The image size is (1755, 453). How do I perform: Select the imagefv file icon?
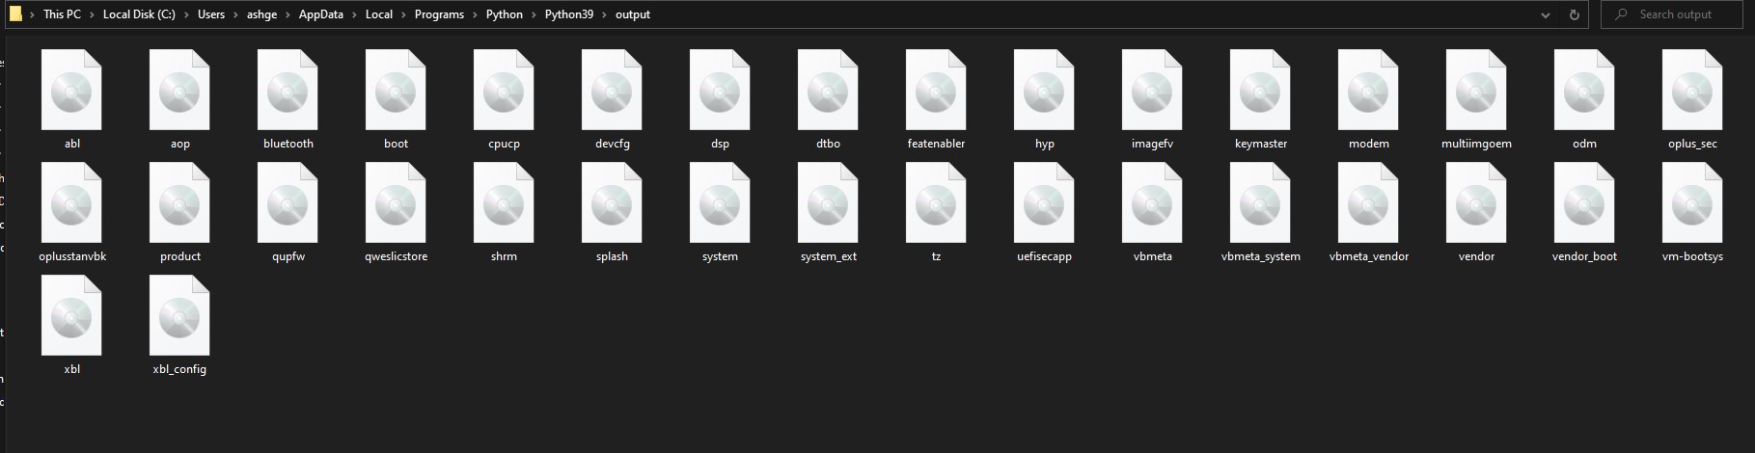1152,91
